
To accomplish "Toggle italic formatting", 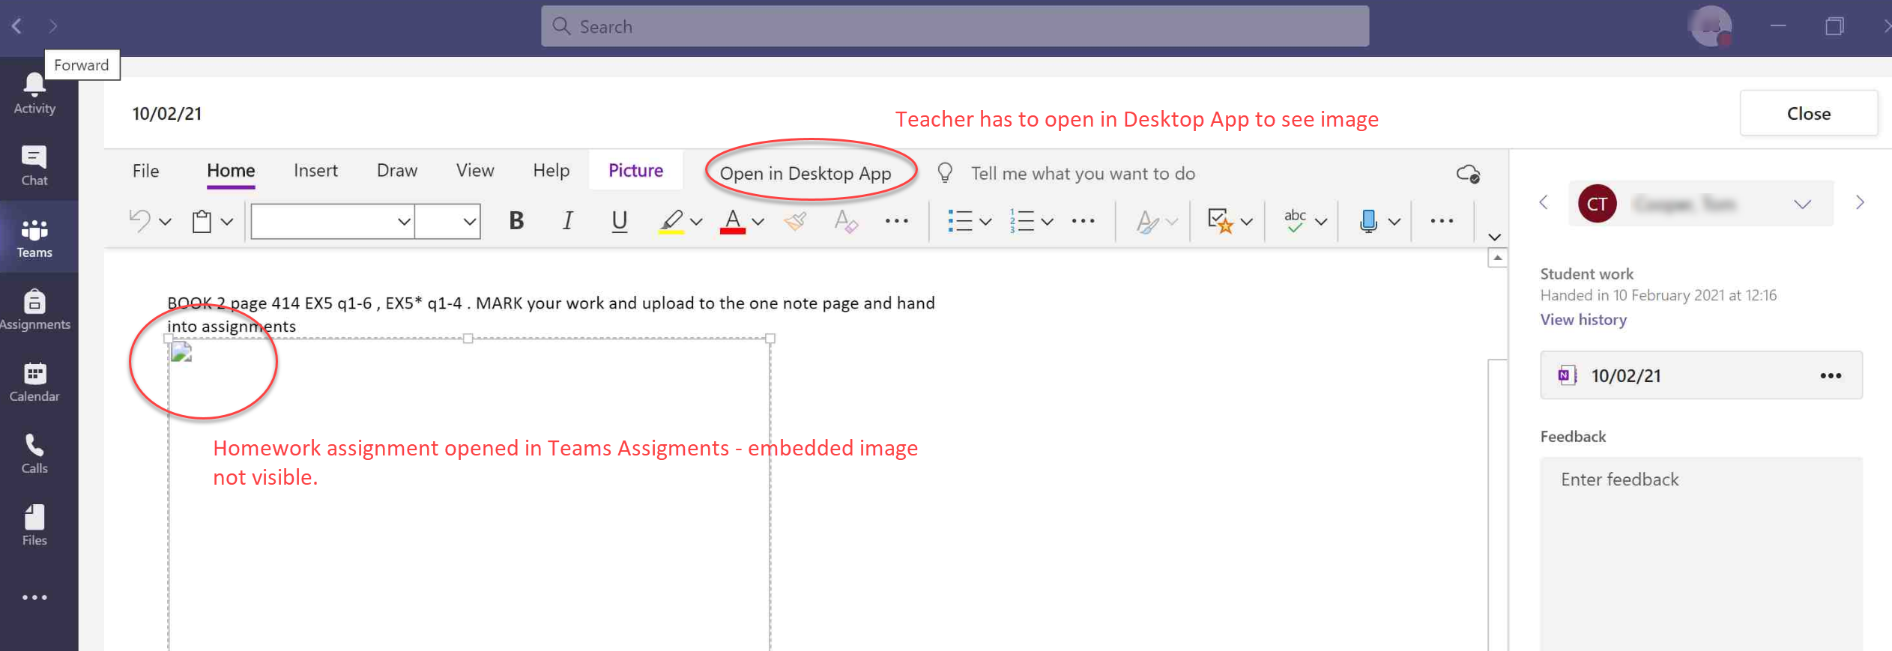I will [568, 221].
